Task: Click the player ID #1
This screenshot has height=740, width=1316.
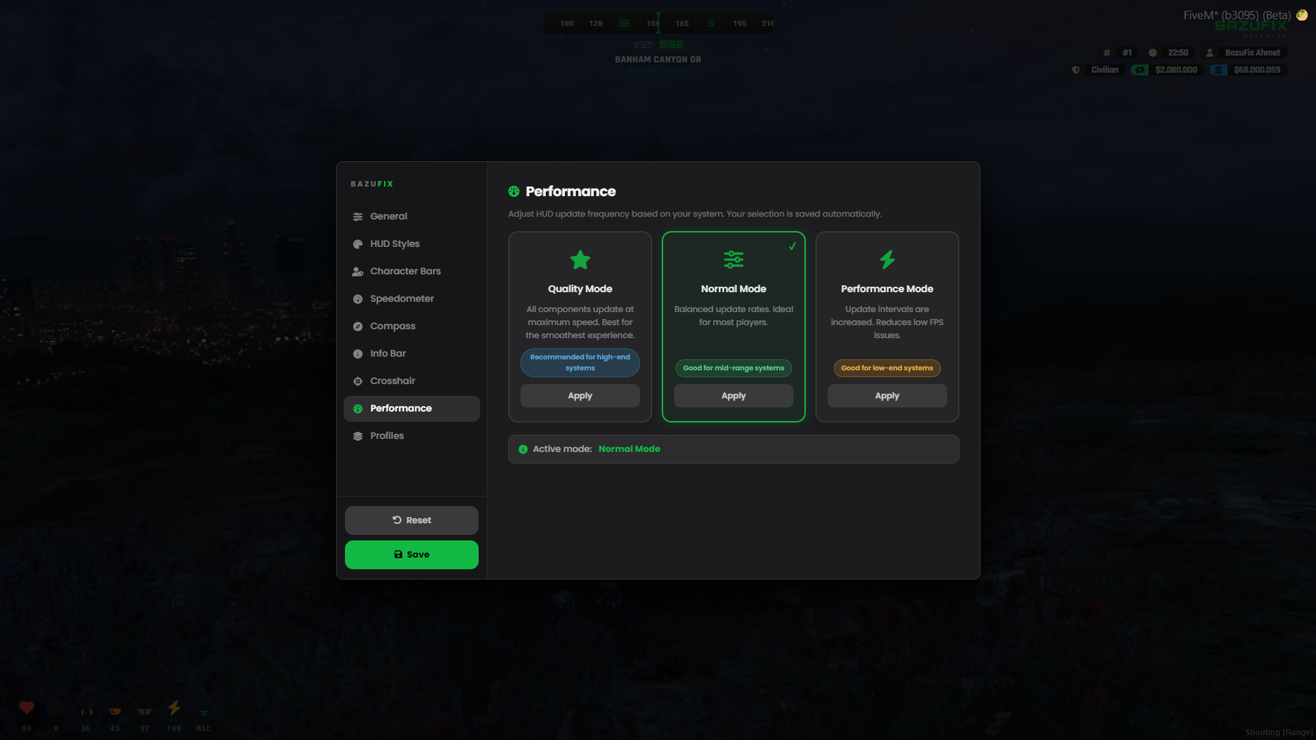Action: (x=1127, y=53)
